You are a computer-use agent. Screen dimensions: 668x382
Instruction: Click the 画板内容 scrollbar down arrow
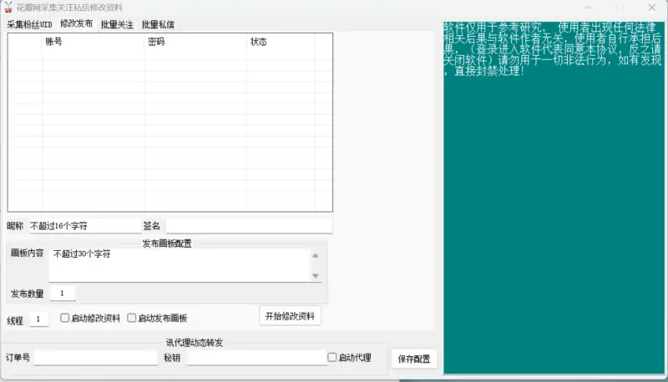[x=316, y=275]
